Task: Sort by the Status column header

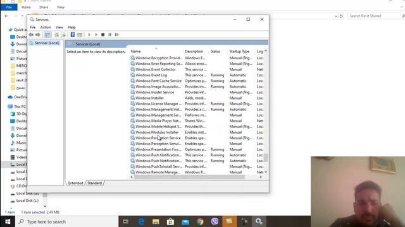Action: point(218,52)
